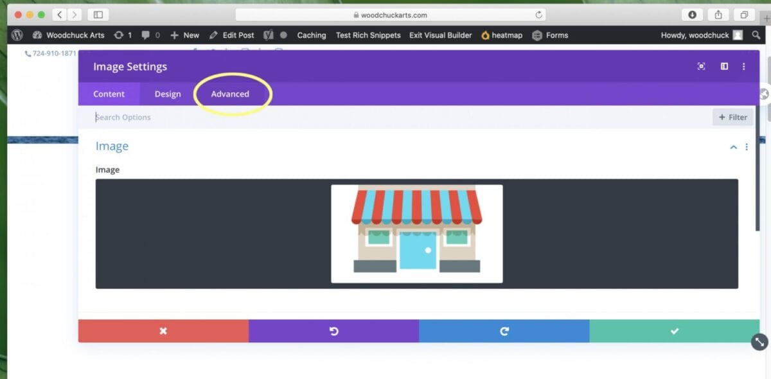771x379 pixels.
Task: Select the Content tab
Action: pyautogui.click(x=109, y=94)
